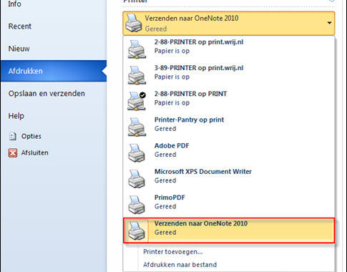Click default-checked icon of 2-88-PRINTER op PRINT
Image resolution: width=347 pixels, height=272 pixels.
click(x=137, y=101)
